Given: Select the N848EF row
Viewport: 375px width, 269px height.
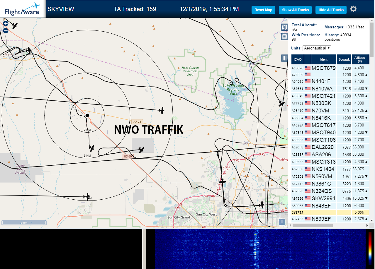Looking at the screenshot, I should pyautogui.click(x=330, y=205).
